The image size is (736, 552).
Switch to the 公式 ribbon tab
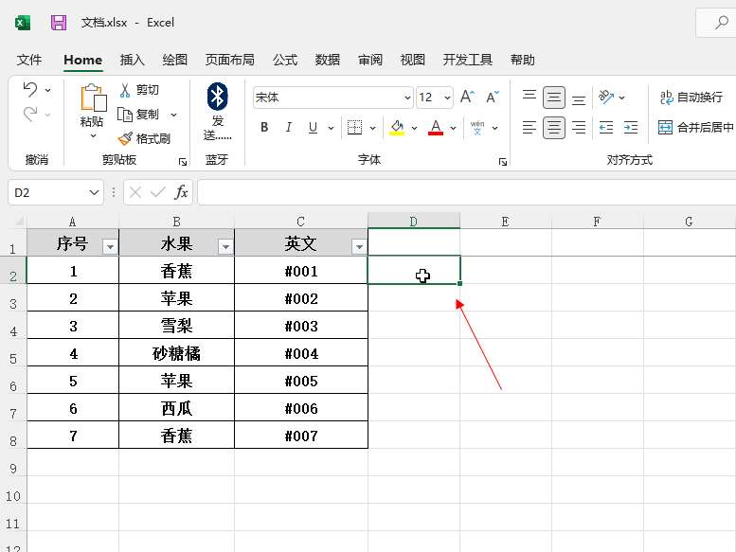pyautogui.click(x=285, y=60)
